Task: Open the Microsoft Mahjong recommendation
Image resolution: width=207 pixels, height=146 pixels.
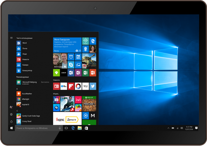Action: [33, 82]
